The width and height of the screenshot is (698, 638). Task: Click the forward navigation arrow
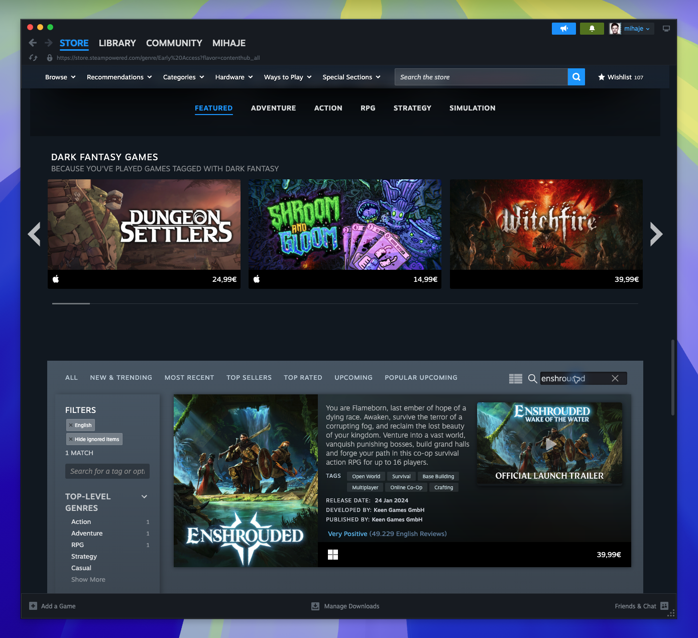point(49,43)
